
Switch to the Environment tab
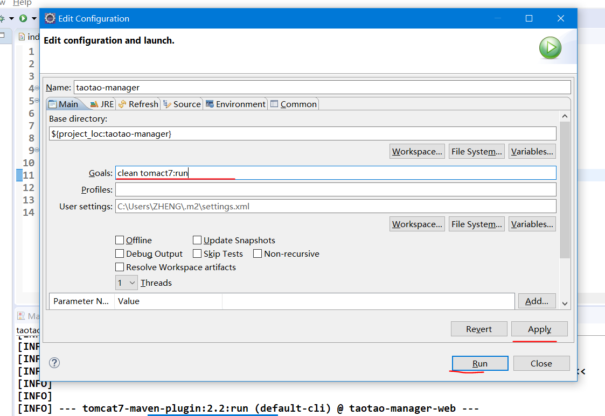[x=235, y=104]
